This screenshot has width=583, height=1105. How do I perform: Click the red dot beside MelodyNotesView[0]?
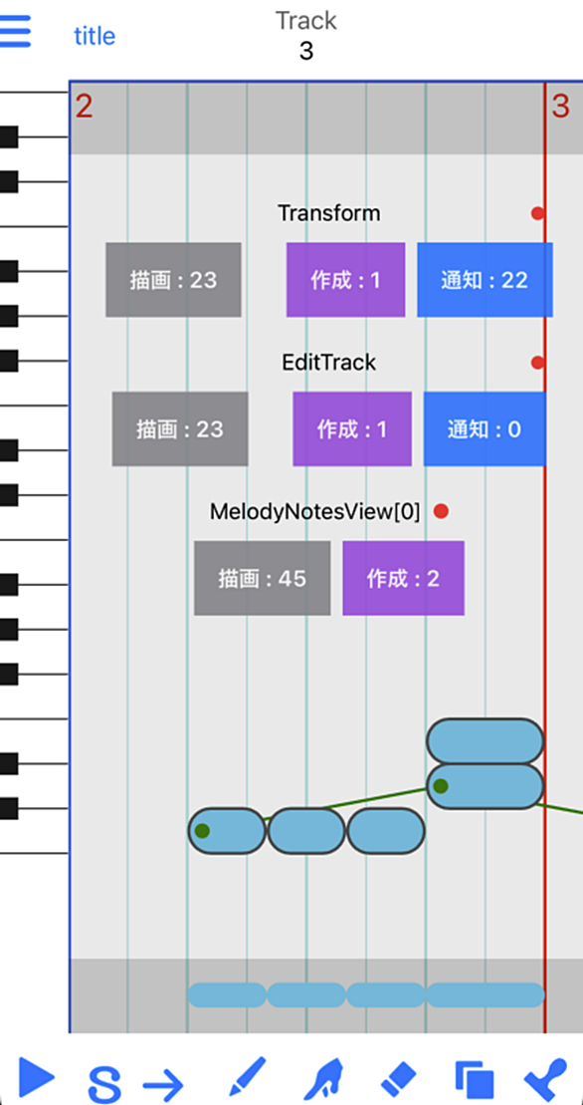click(x=441, y=511)
